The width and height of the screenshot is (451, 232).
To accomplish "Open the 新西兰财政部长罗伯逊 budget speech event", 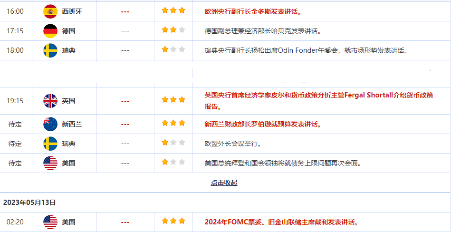I will (262, 124).
